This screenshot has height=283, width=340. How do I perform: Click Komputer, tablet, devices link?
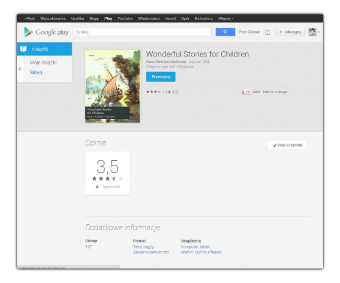pos(196,247)
